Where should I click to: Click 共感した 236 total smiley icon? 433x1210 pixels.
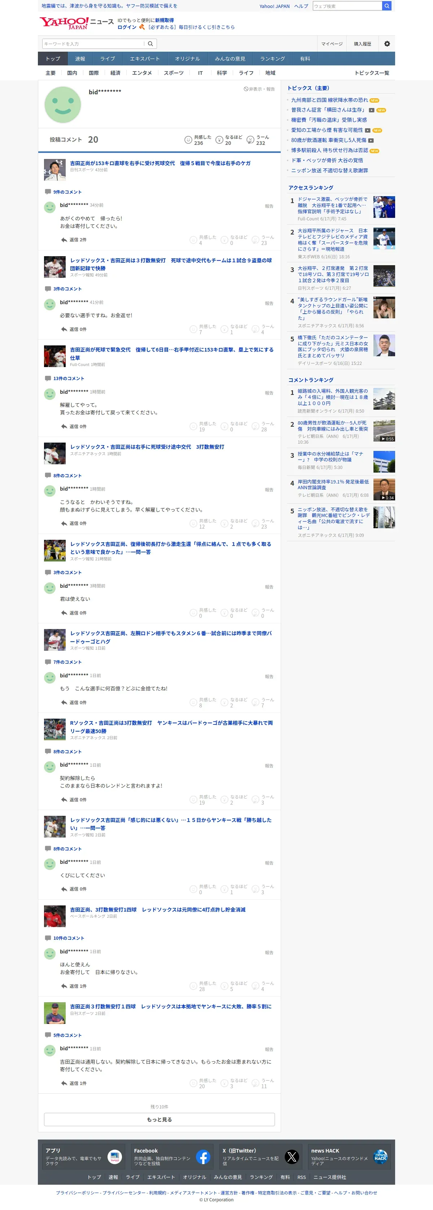coord(188,140)
